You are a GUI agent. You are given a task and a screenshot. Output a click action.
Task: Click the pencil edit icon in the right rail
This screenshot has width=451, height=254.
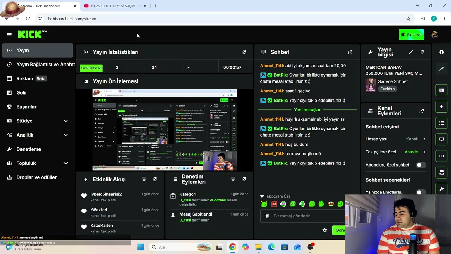[x=441, y=69]
